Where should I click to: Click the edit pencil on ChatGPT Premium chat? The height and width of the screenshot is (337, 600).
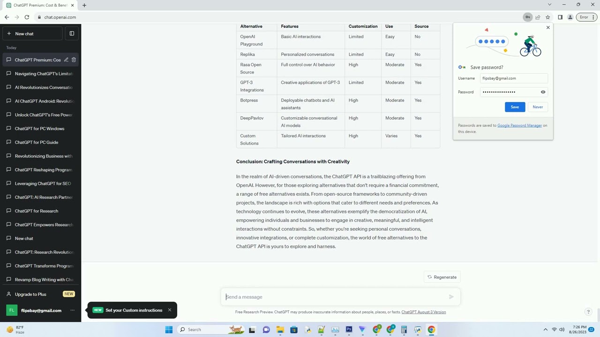tap(66, 60)
